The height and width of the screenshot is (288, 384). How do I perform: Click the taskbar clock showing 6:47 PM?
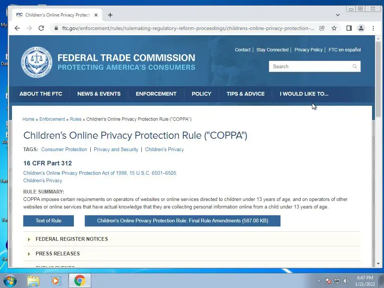coord(365,281)
